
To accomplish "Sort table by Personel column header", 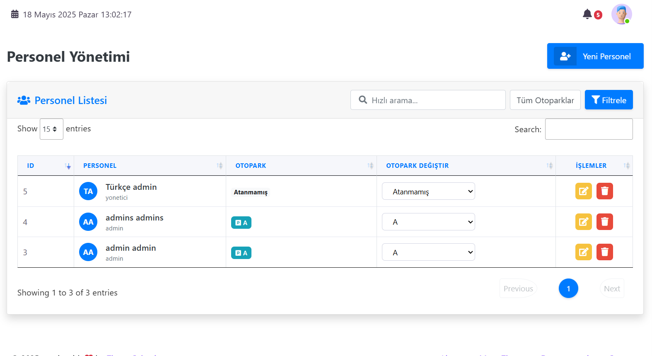I will click(149, 166).
